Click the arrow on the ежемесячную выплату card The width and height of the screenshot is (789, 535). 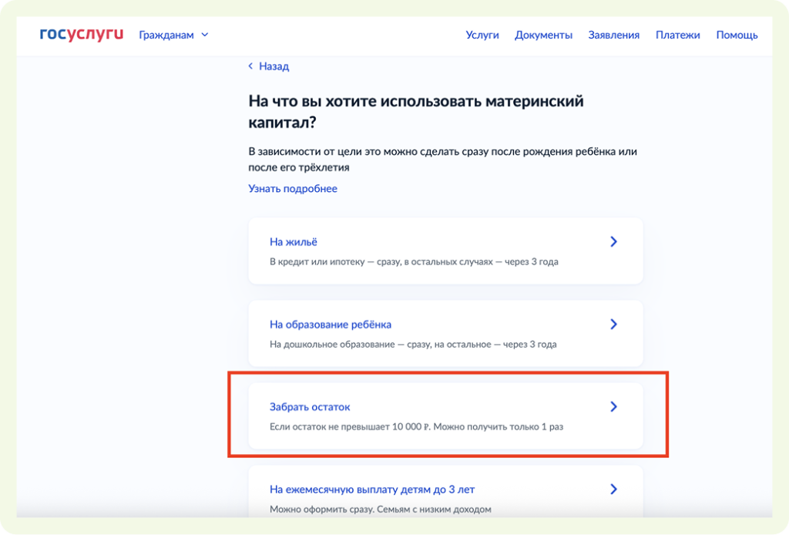[x=613, y=490]
